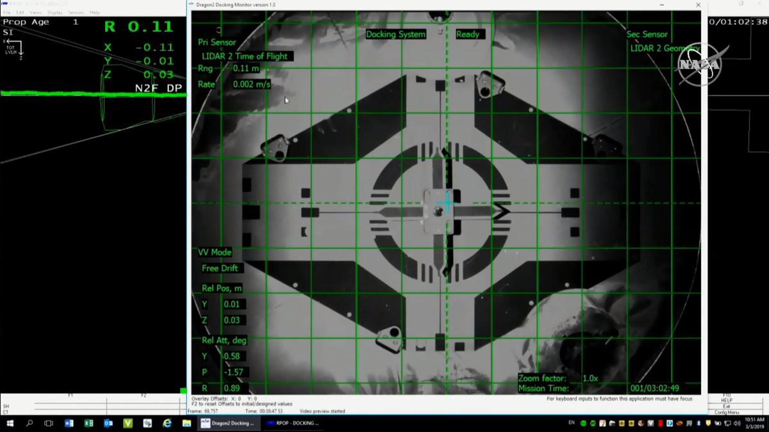Click the Mission Time value 001/03:02:49
This screenshot has width=769, height=432.
(654, 388)
